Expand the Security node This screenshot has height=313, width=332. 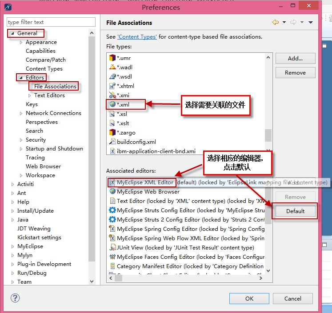coord(21,140)
